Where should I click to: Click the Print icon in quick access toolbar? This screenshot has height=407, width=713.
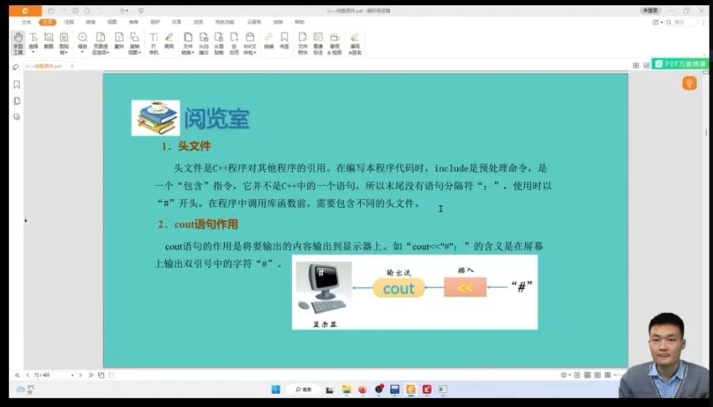coord(75,10)
